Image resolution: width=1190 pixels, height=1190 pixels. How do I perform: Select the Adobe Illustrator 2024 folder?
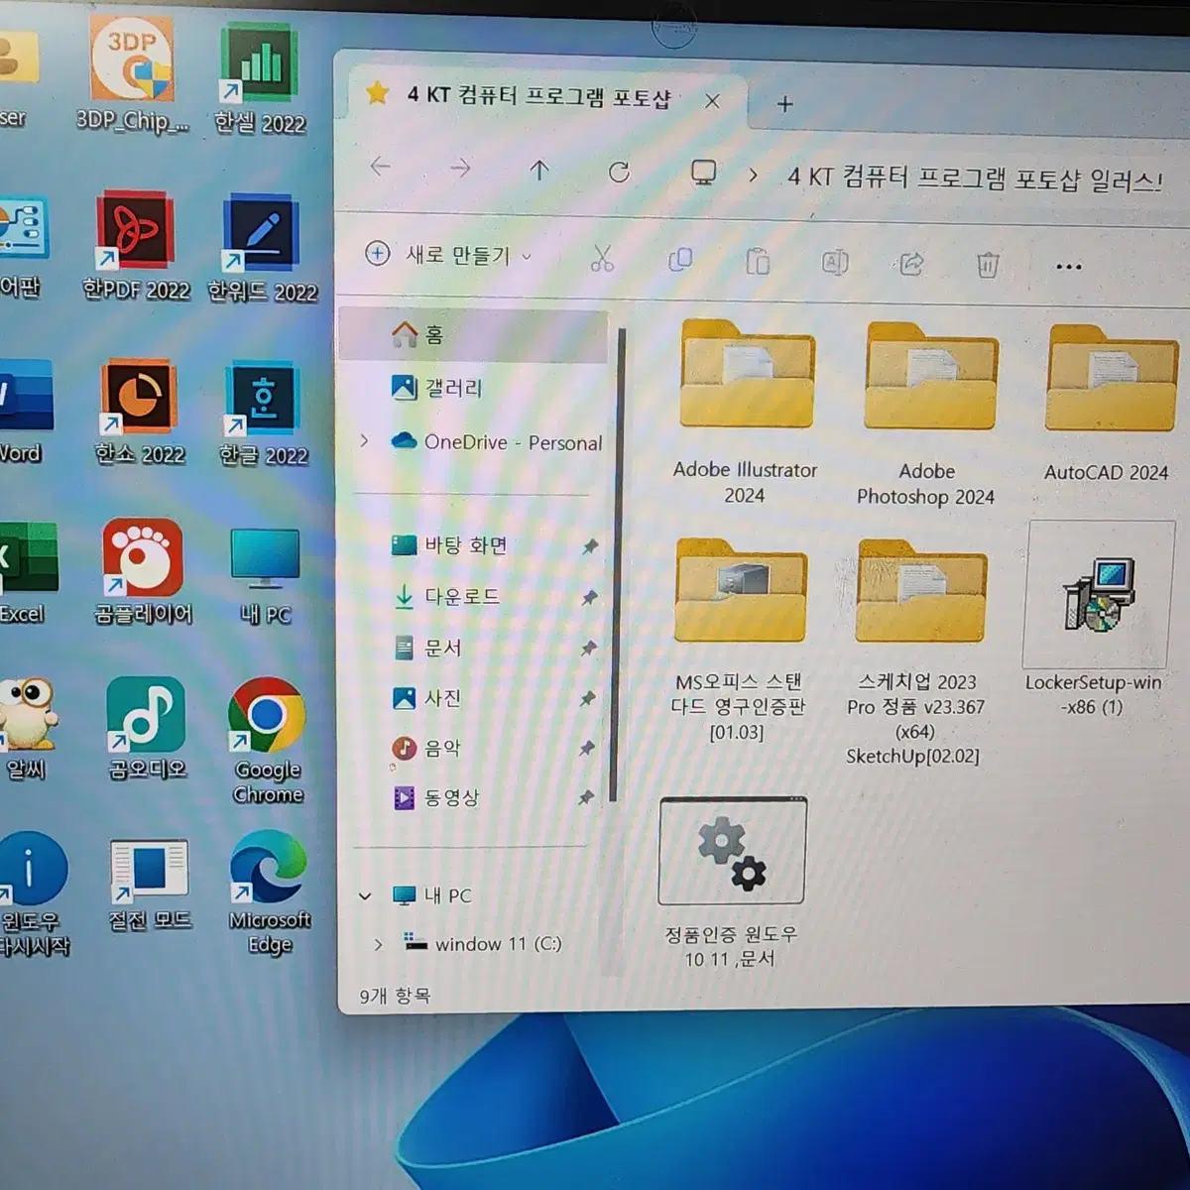(746, 413)
